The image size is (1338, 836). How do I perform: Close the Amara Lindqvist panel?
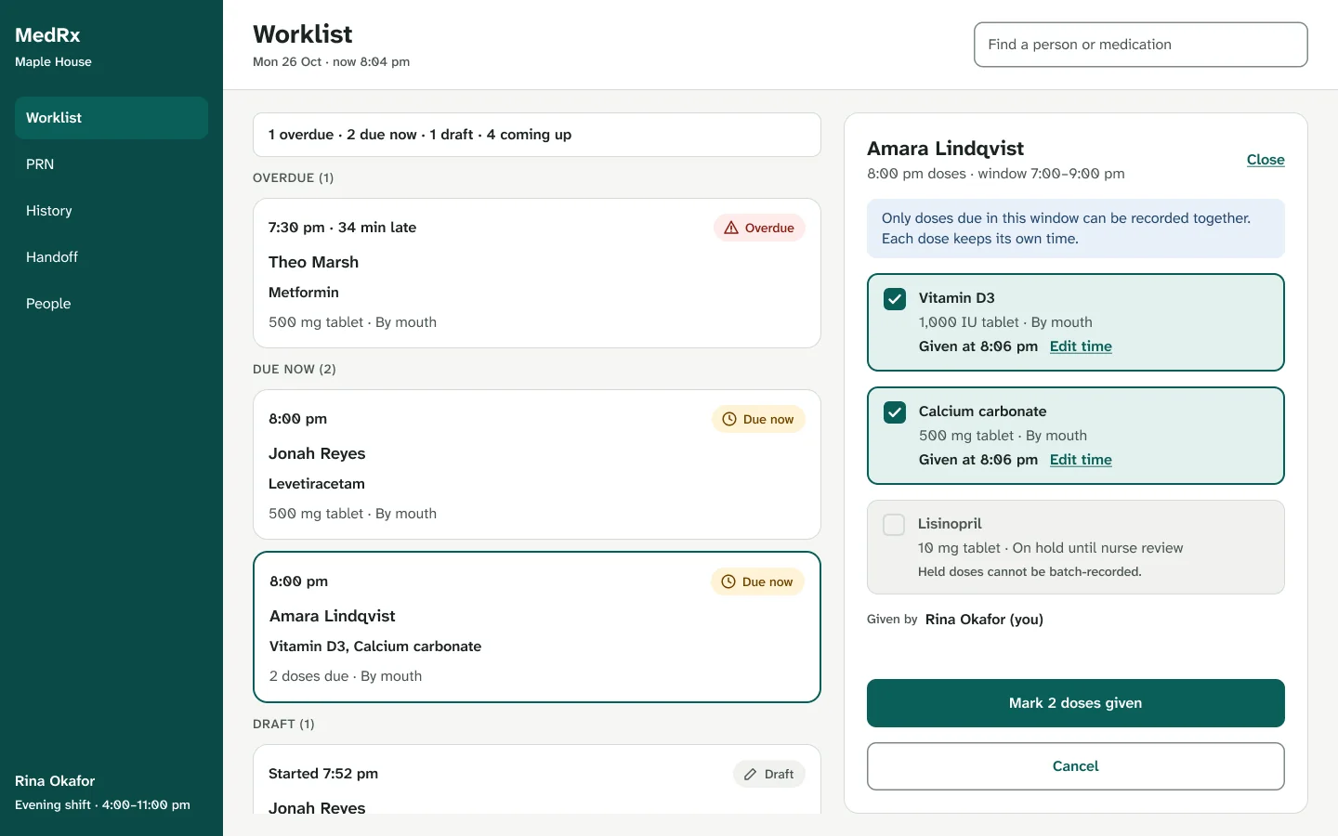(x=1266, y=160)
